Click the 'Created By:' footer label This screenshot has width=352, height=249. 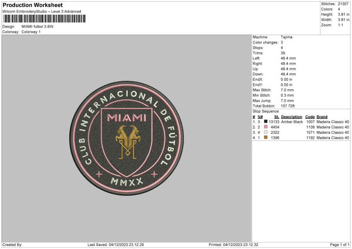tap(12, 244)
